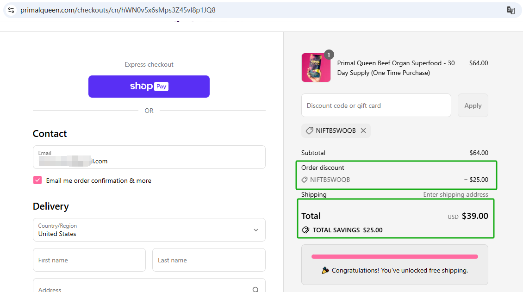Image resolution: width=523 pixels, height=292 pixels.
Task: Uncheck Email me order confirmation & more
Action: click(x=37, y=180)
